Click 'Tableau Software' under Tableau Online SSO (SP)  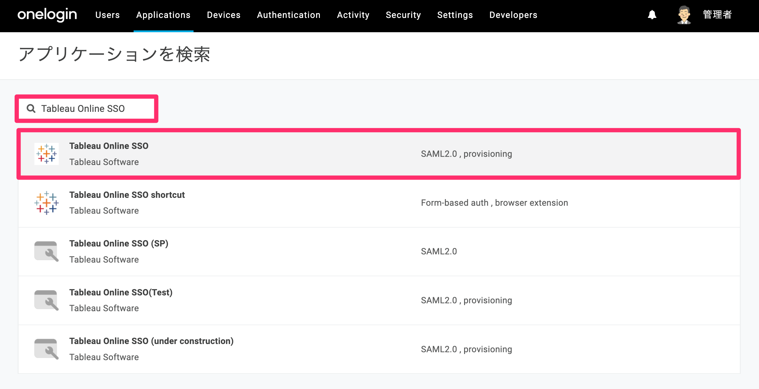[x=104, y=260]
